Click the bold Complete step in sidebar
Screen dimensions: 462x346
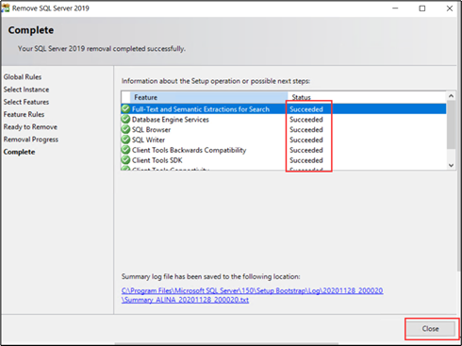19,152
